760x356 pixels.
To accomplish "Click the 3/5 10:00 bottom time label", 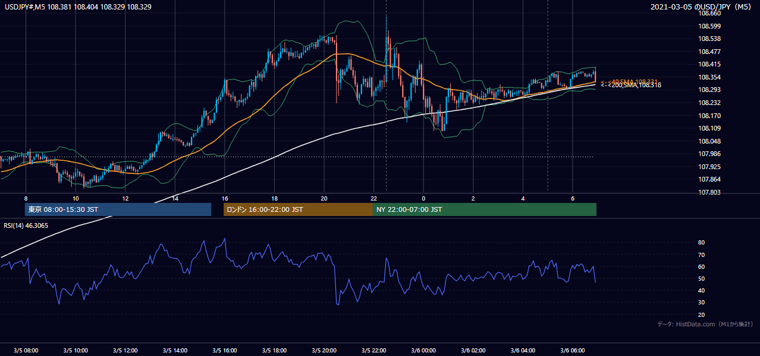I will [76, 351].
